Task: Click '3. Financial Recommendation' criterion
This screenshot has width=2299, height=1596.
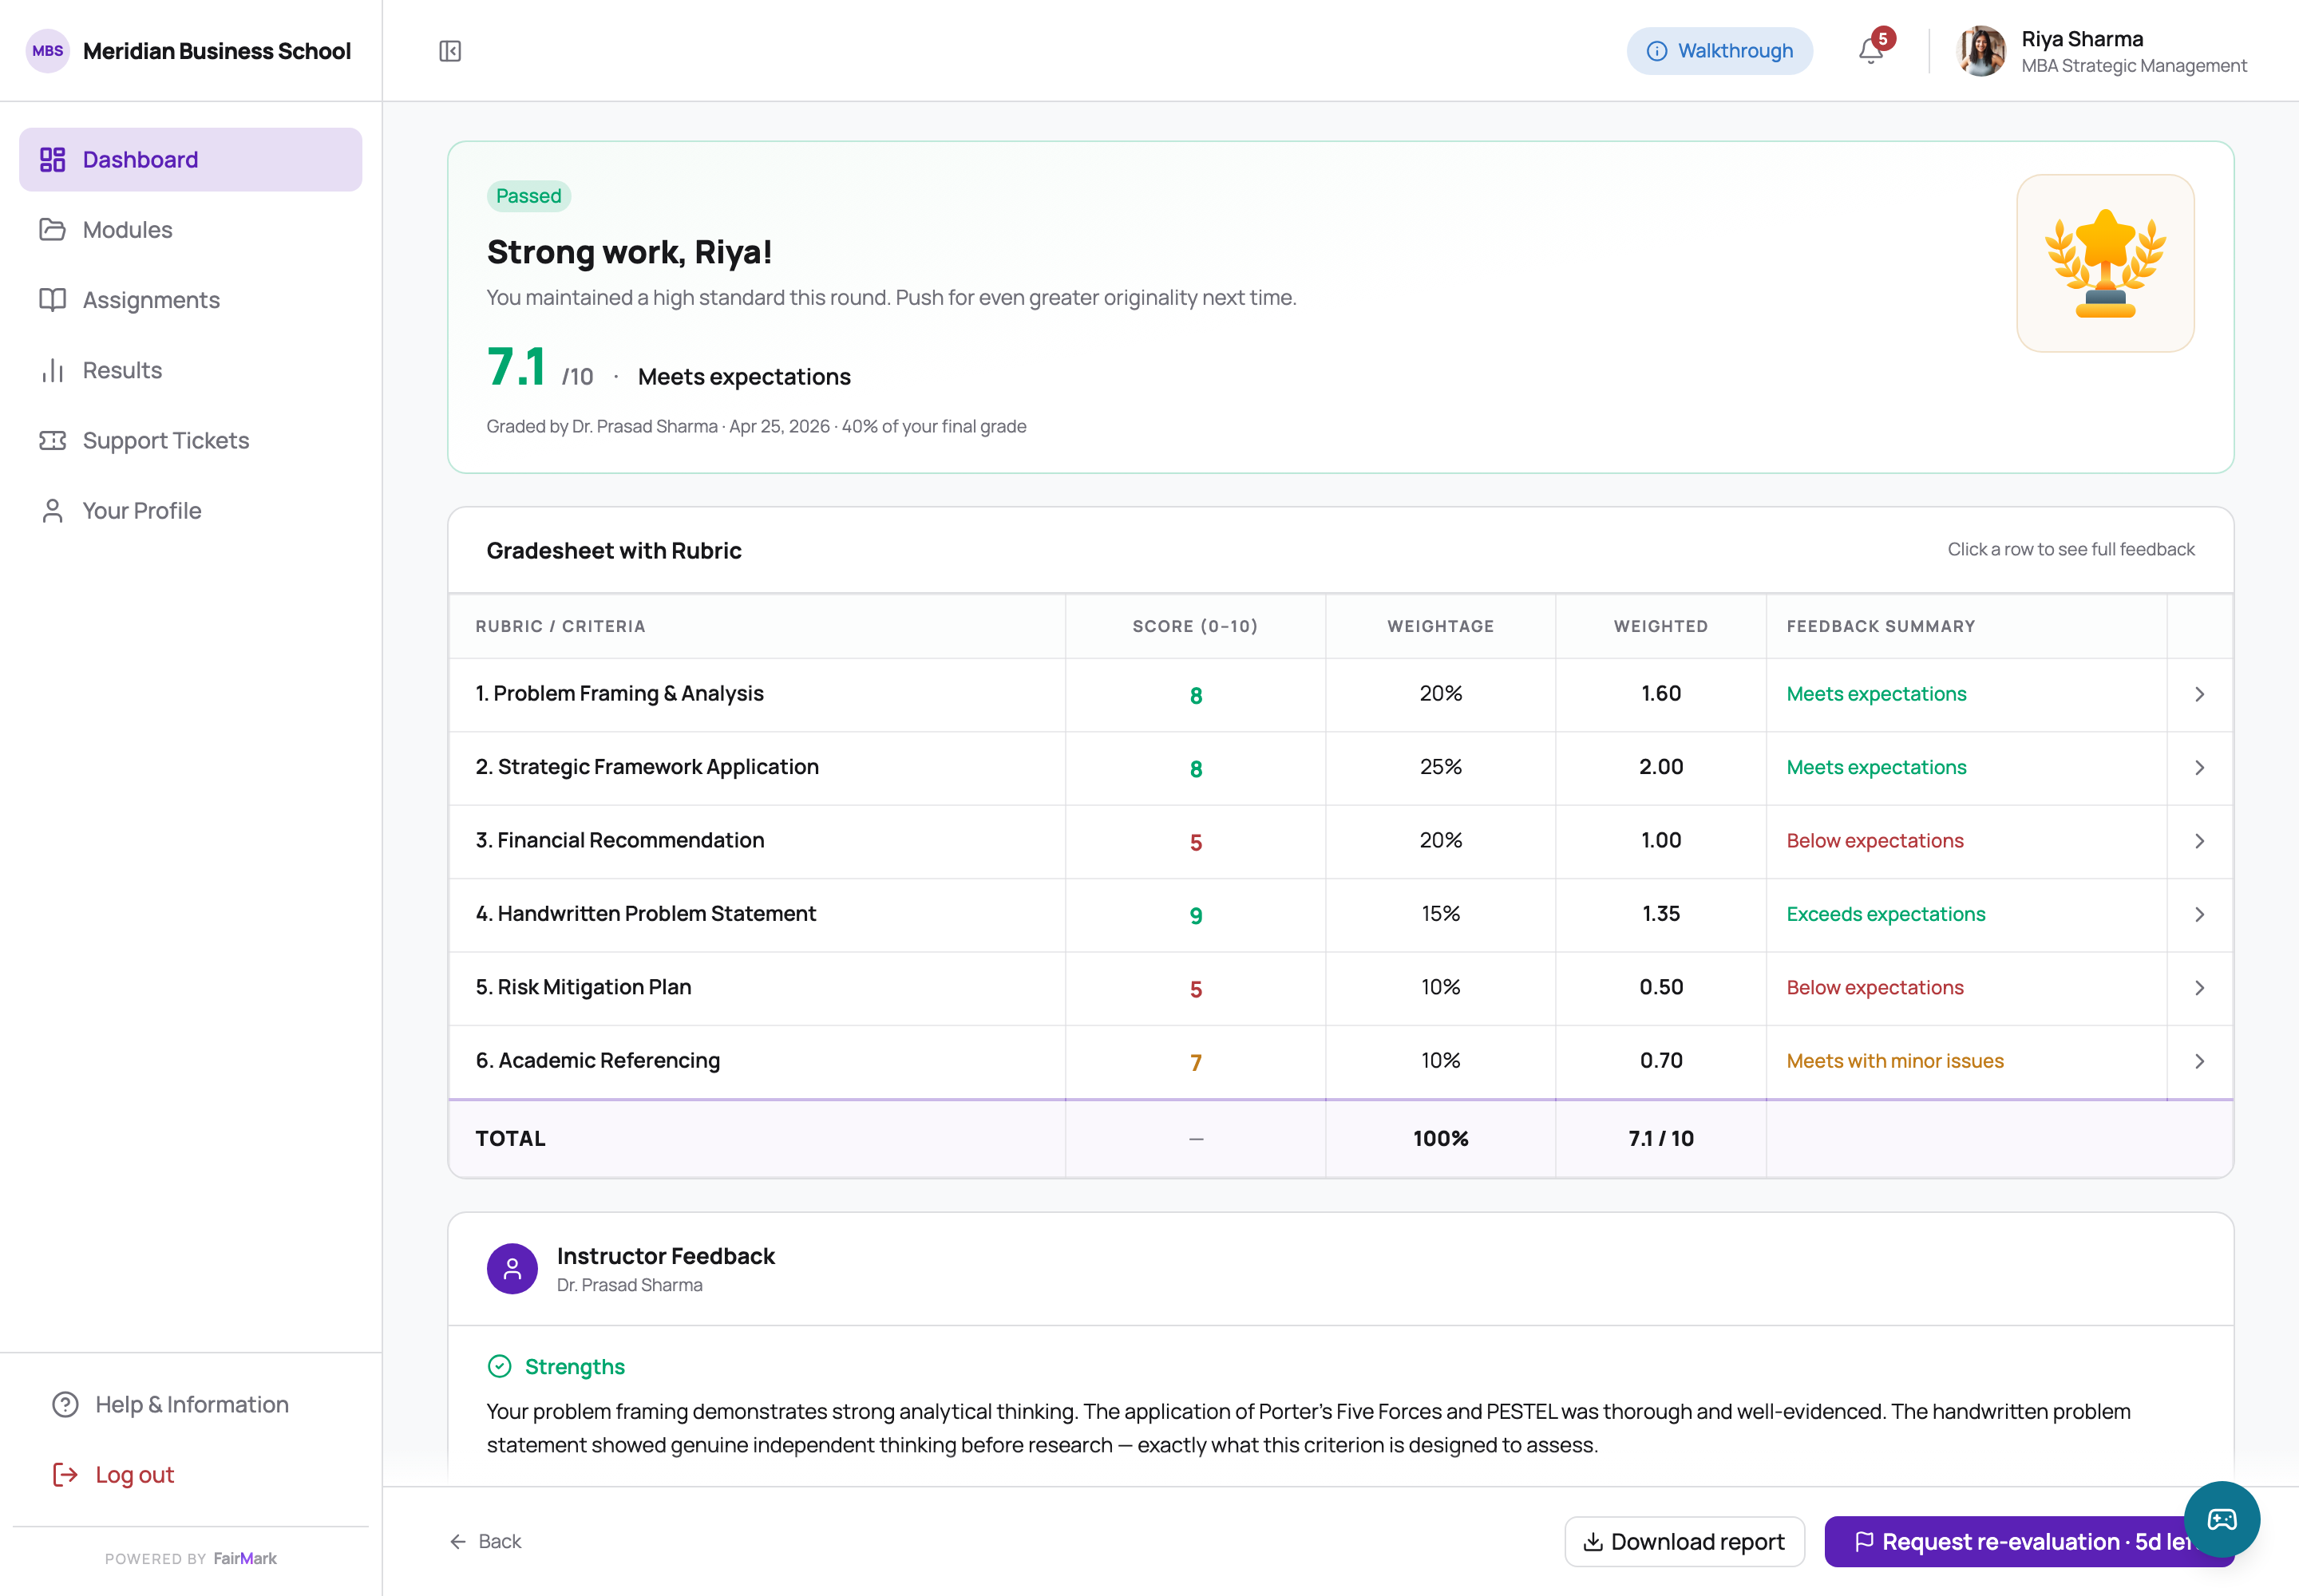Action: tap(619, 841)
